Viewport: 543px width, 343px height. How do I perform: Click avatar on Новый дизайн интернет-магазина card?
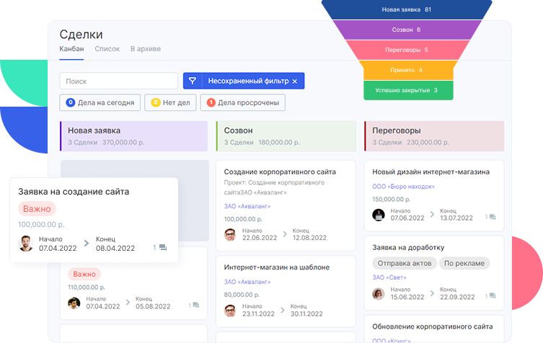pyautogui.click(x=379, y=215)
